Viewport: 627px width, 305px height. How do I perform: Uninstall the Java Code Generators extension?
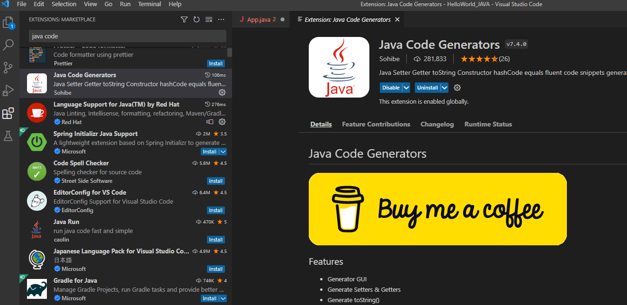428,88
